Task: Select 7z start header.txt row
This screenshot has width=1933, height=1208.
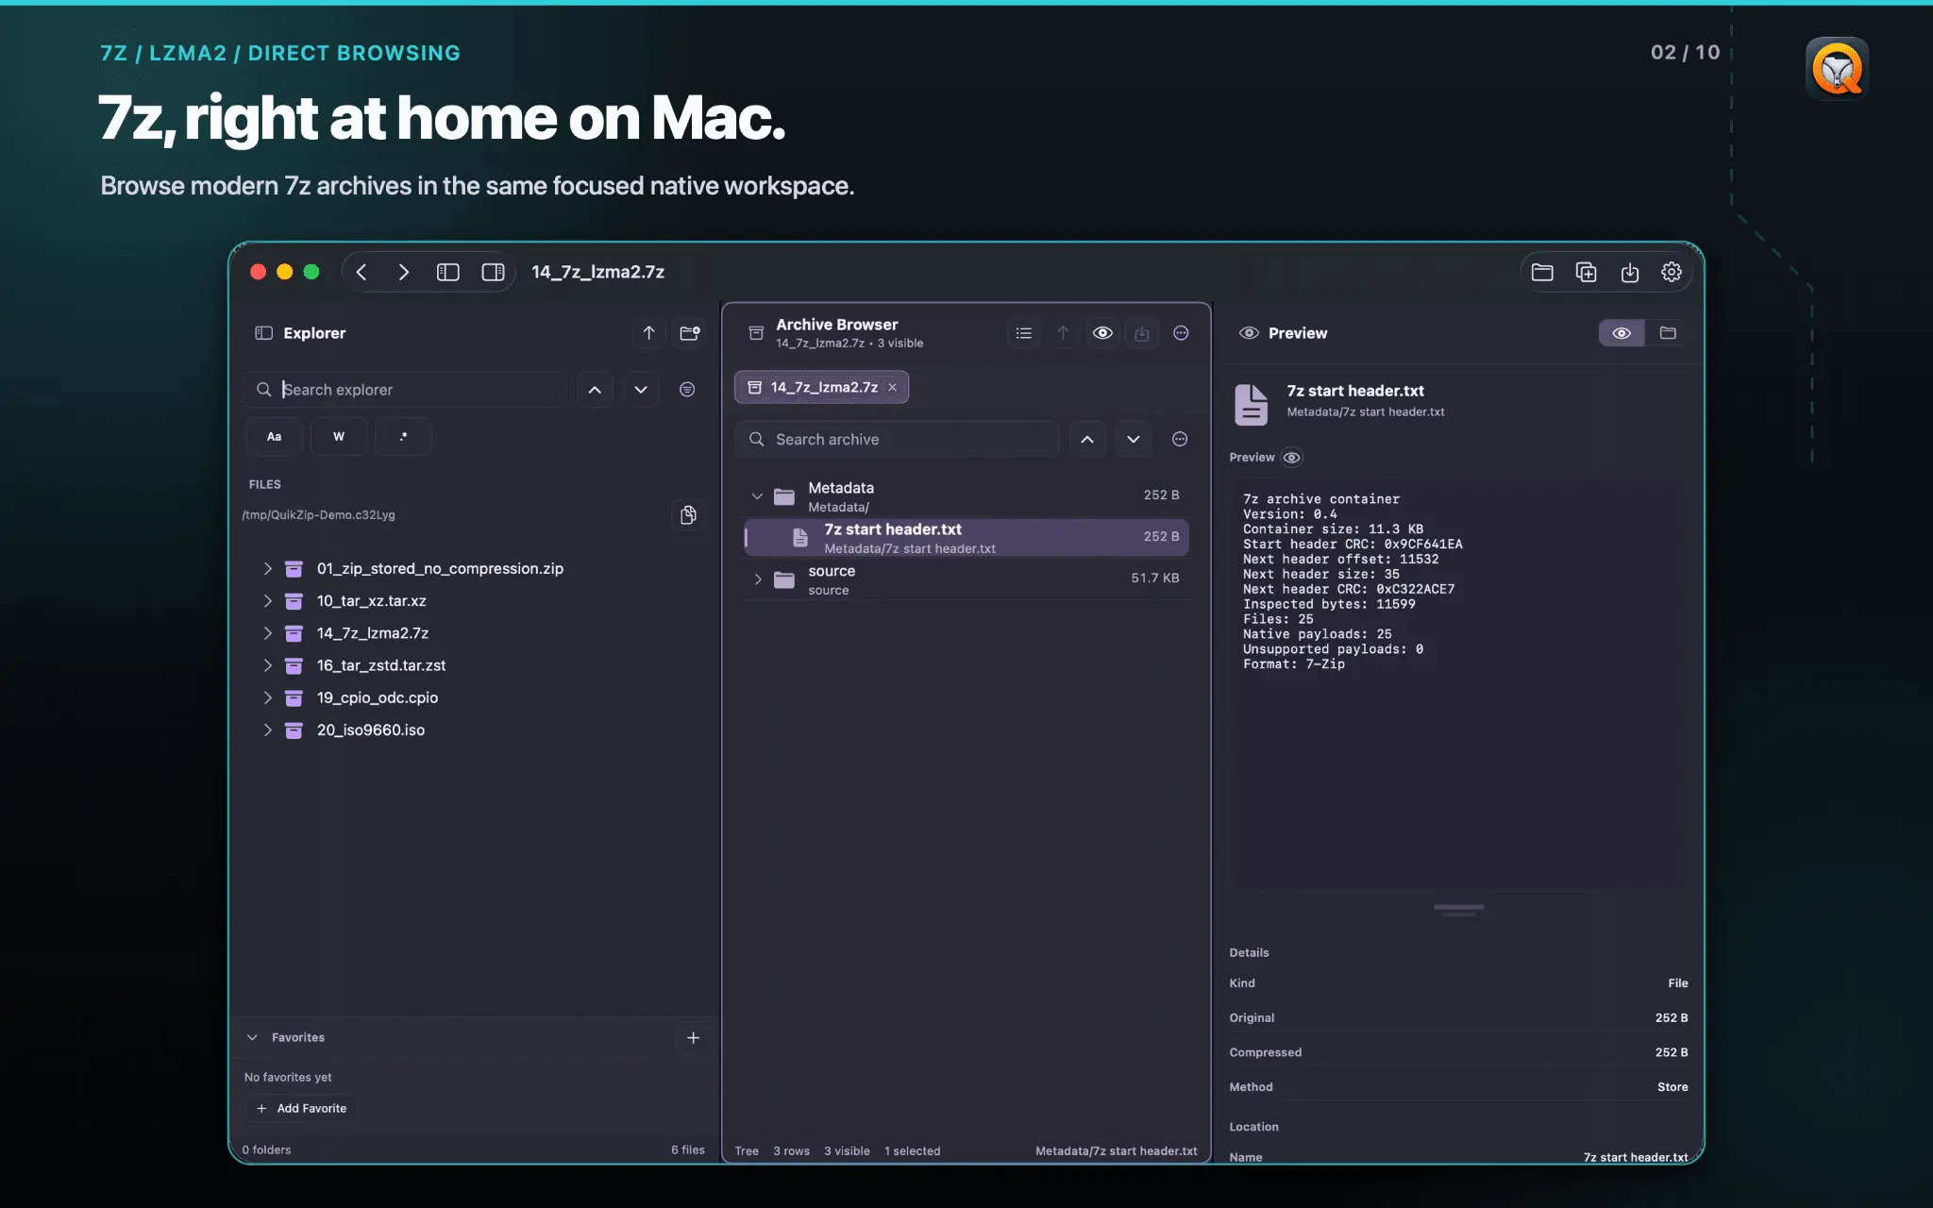Action: (x=966, y=538)
